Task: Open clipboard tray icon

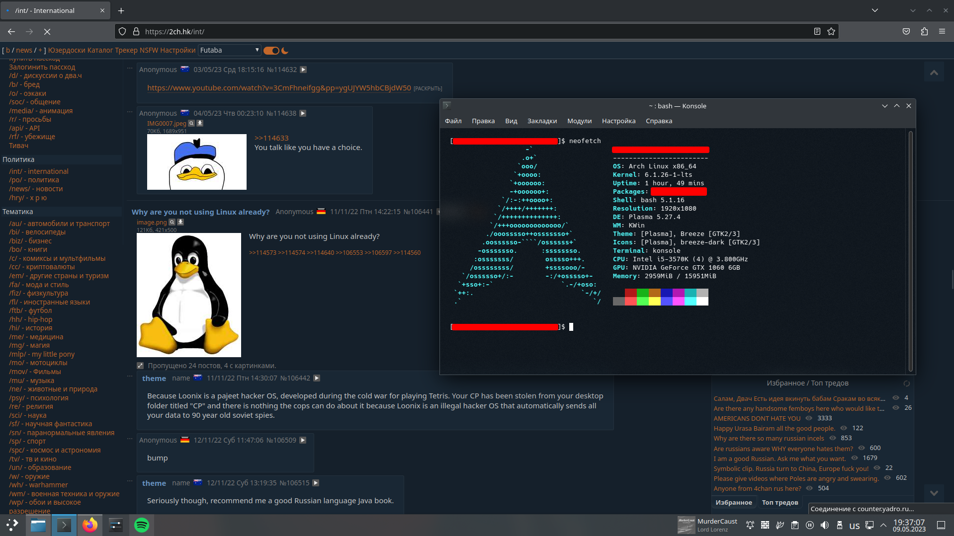Action: click(795, 525)
